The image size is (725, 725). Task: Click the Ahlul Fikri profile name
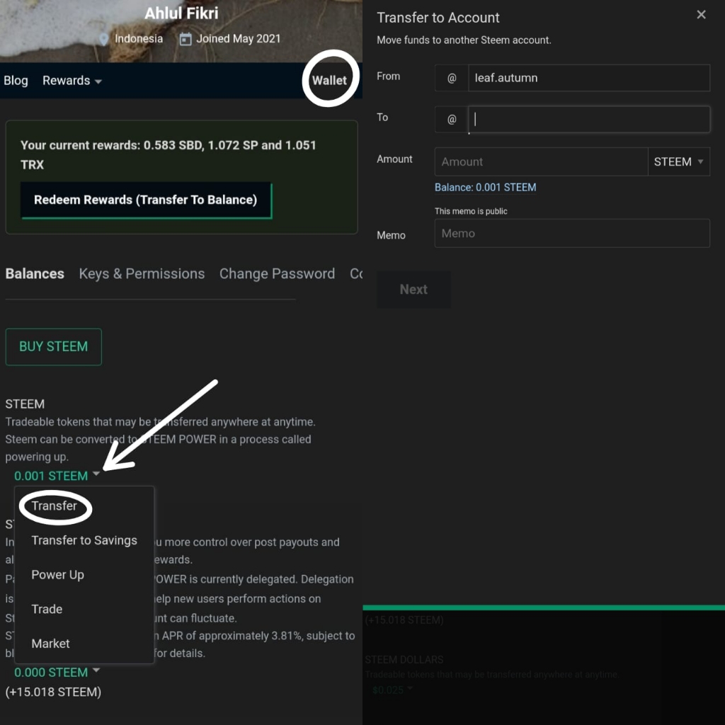(x=181, y=13)
